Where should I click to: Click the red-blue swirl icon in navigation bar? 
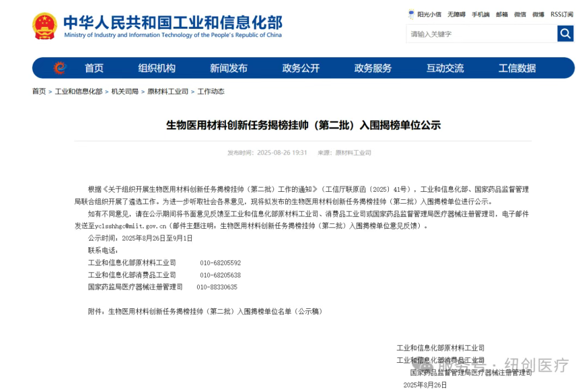tap(59, 68)
